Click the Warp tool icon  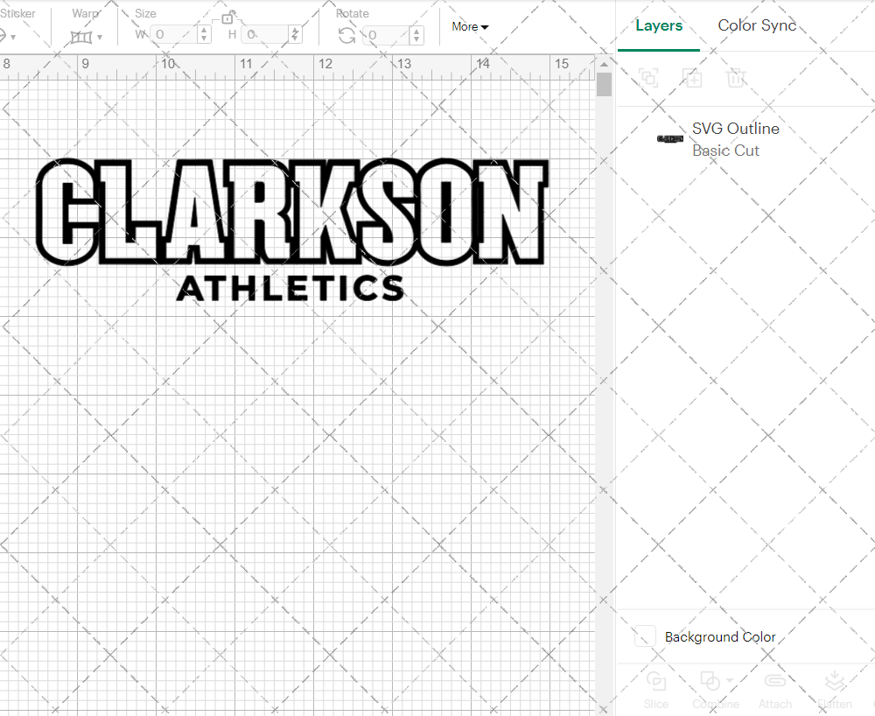tap(83, 35)
